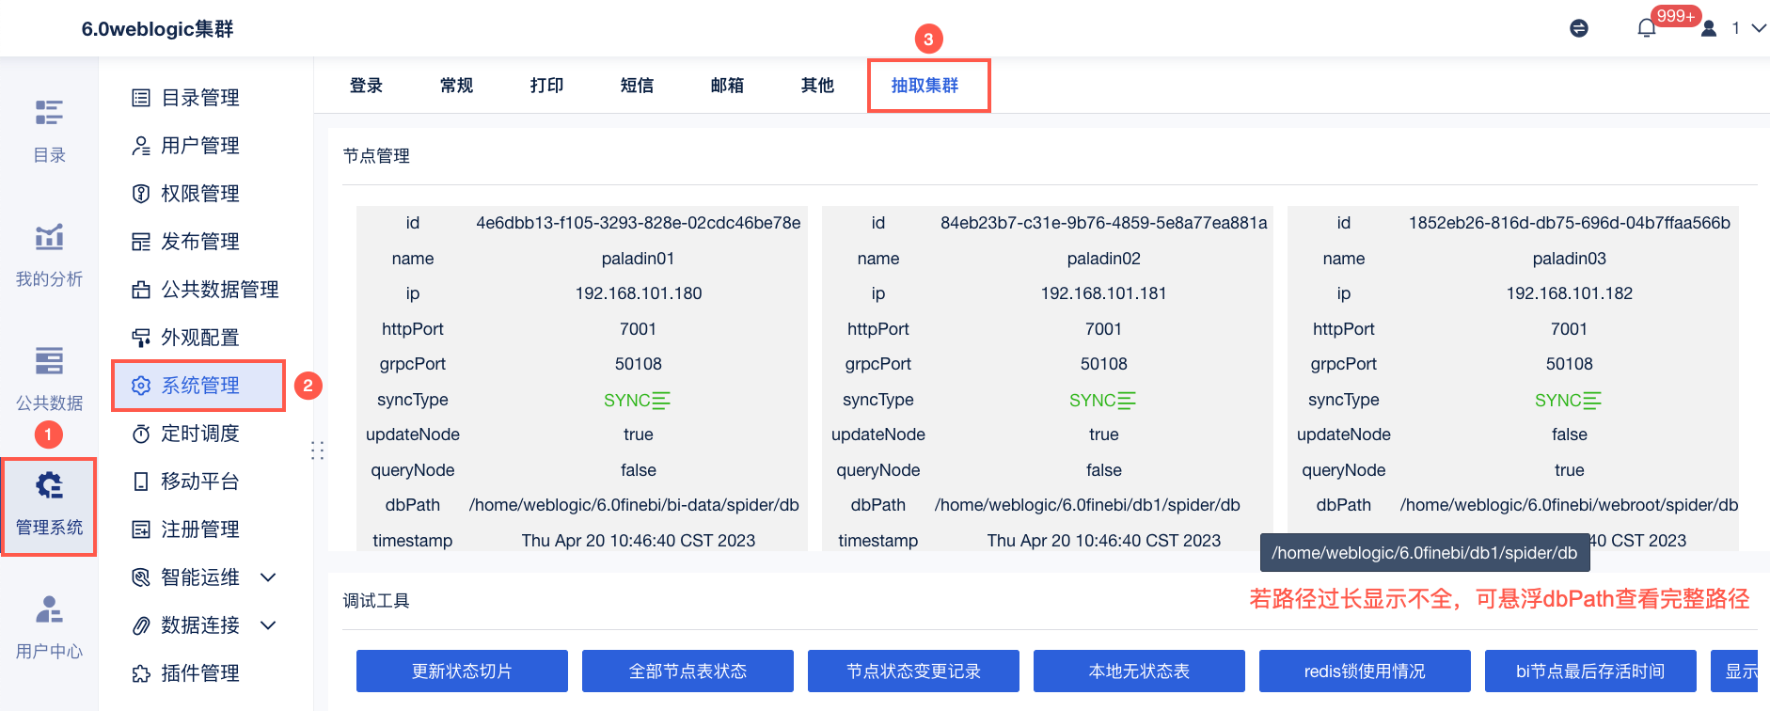Image resolution: width=1770 pixels, height=711 pixels.
Task: Click the user avatar icon
Action: [1709, 28]
